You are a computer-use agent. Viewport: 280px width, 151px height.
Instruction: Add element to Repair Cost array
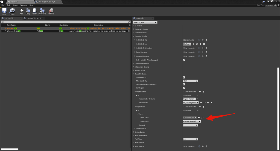(200, 107)
